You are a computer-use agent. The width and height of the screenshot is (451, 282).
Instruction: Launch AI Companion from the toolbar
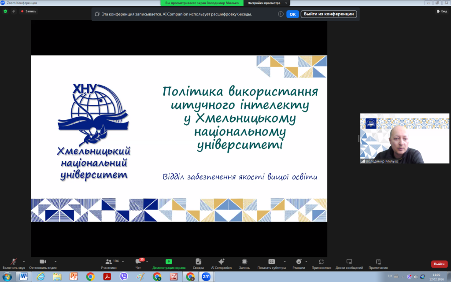tap(221, 262)
